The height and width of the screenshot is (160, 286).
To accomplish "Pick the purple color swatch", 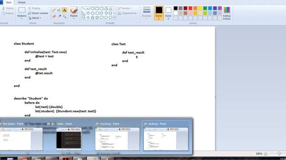I will [220, 8].
